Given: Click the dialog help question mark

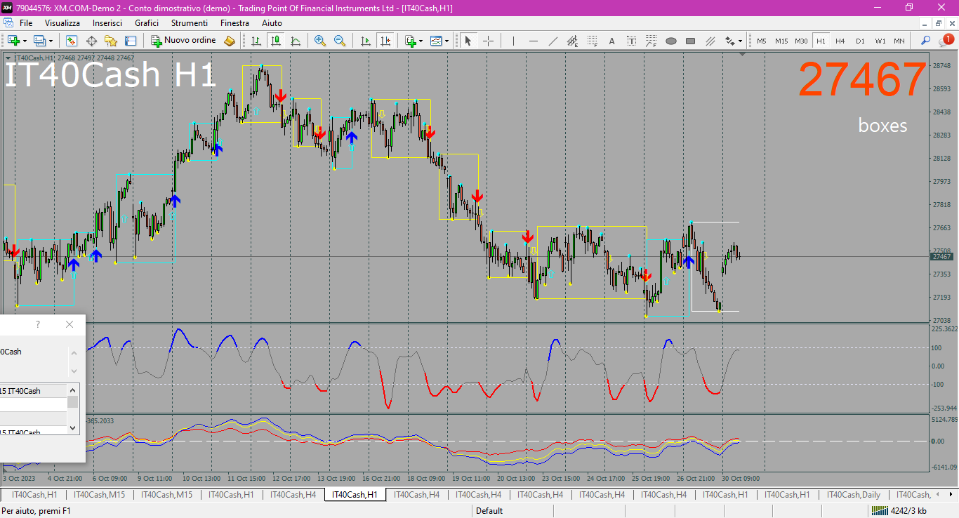Looking at the screenshot, I should point(38,324).
